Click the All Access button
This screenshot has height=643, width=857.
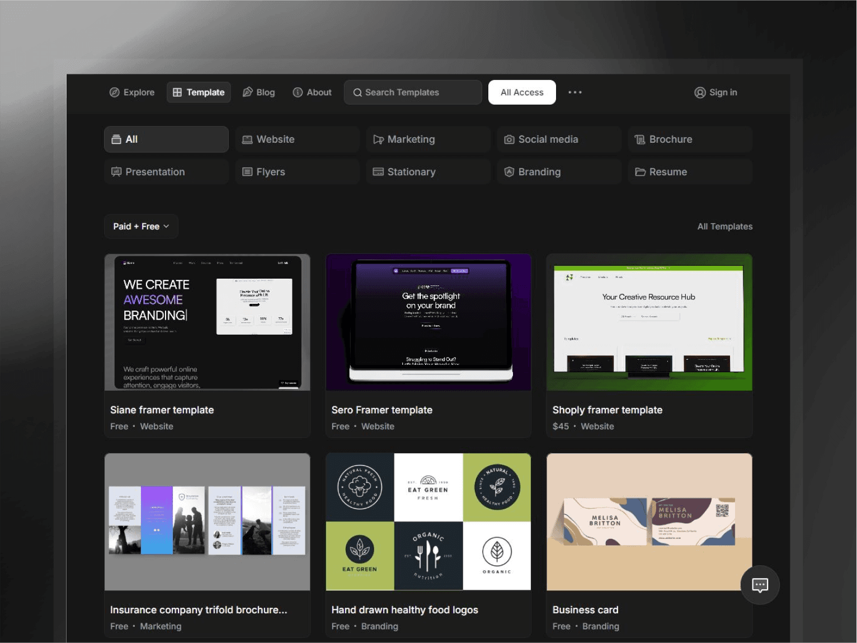[x=522, y=92]
